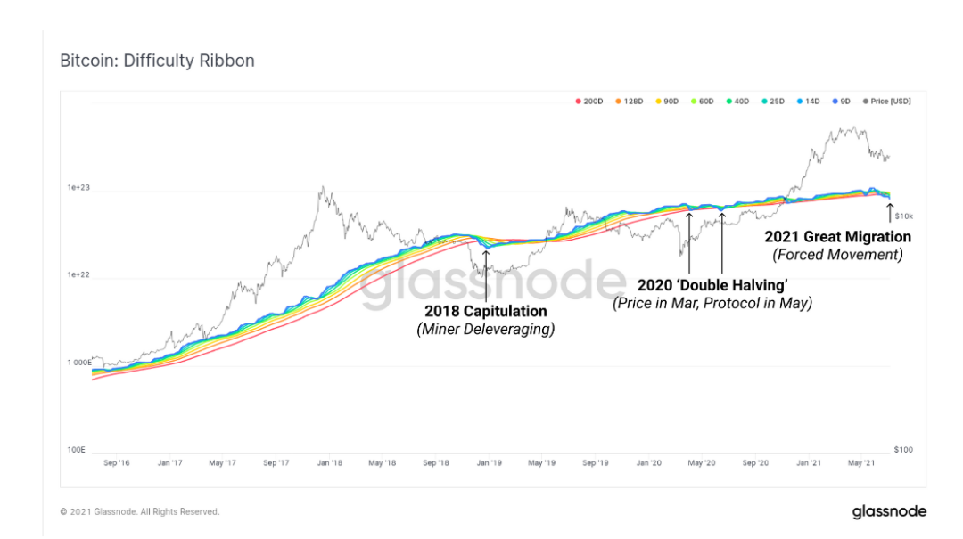Click the 1e+23 y-axis label

[x=78, y=187]
